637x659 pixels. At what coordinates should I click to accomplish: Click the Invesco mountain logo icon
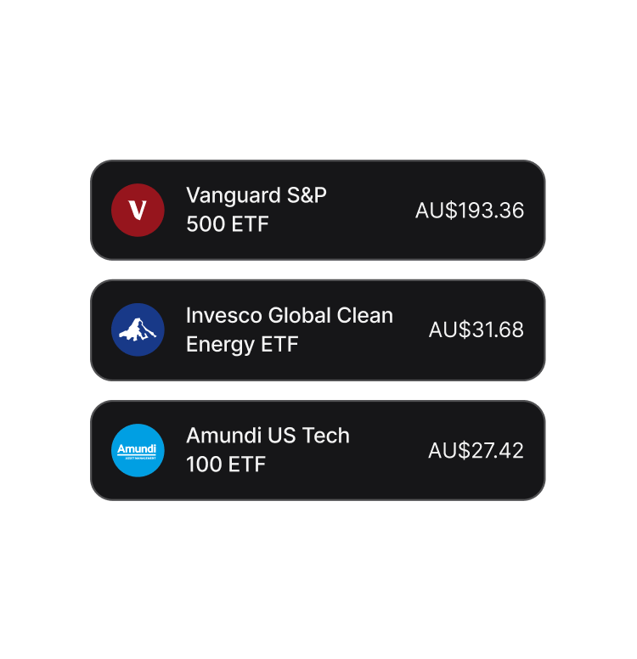tap(138, 329)
